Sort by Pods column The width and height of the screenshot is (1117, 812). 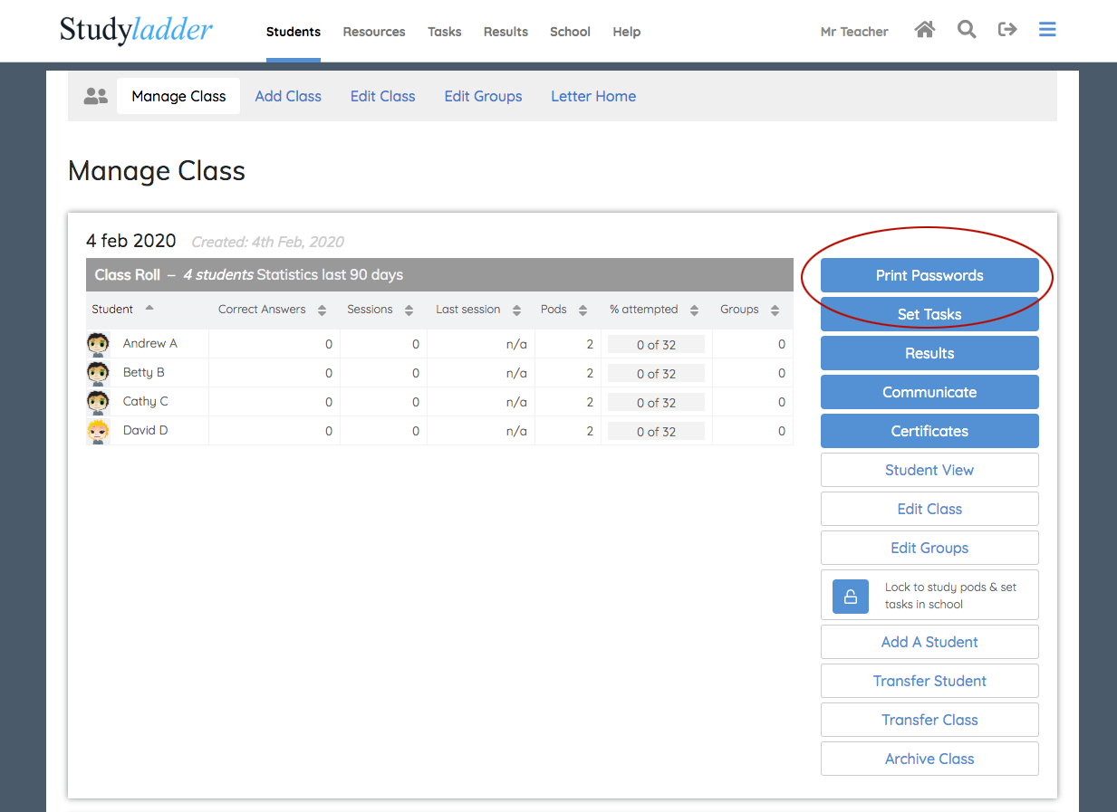click(x=563, y=310)
